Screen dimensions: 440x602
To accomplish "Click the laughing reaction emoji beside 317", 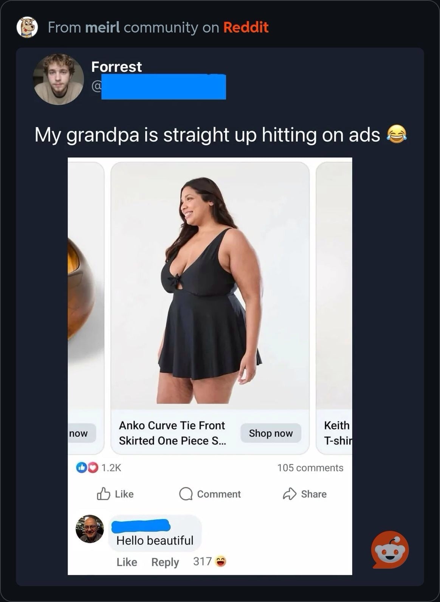I will click(221, 562).
